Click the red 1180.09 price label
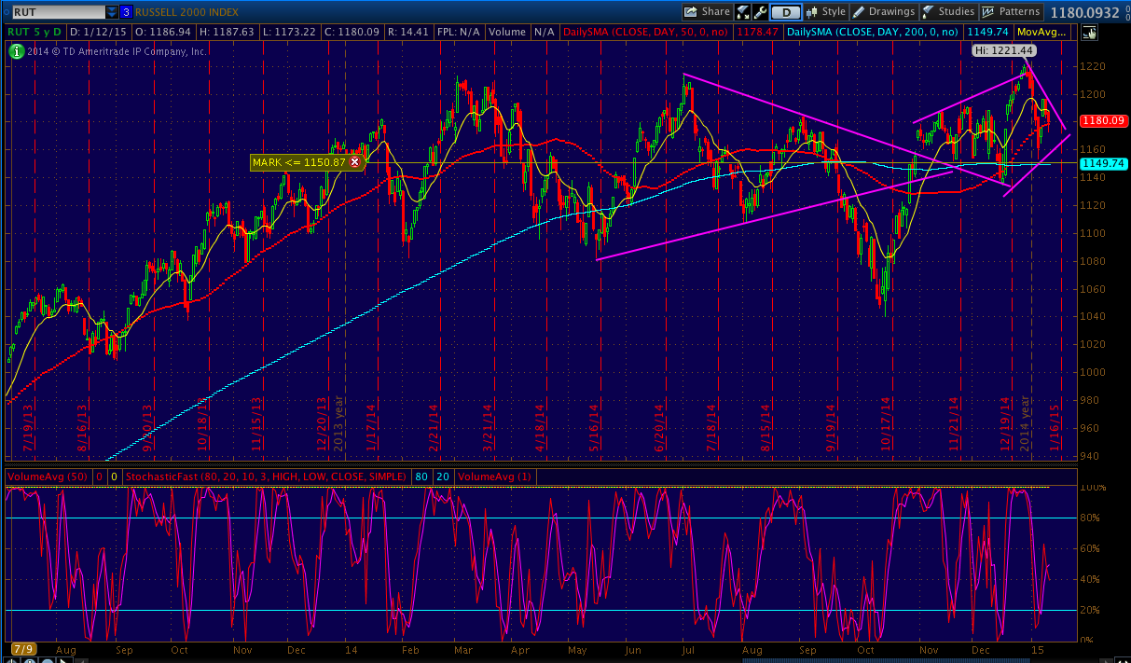 (x=1101, y=120)
